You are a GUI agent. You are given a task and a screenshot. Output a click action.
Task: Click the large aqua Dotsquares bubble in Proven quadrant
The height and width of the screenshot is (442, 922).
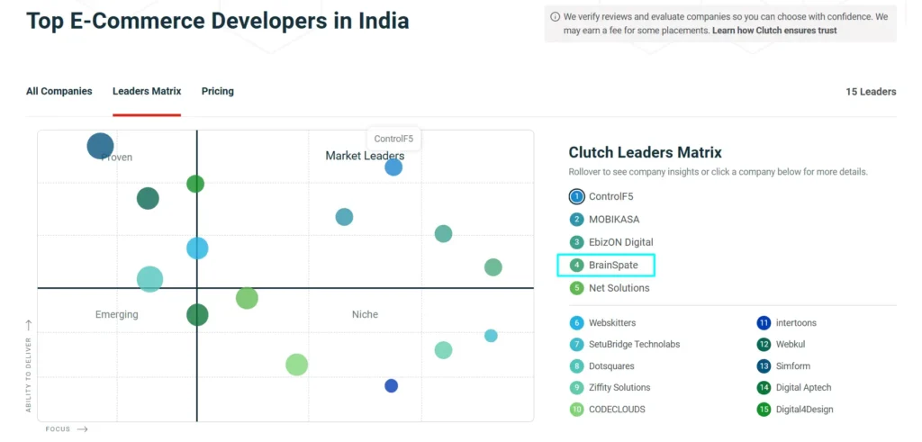150,279
